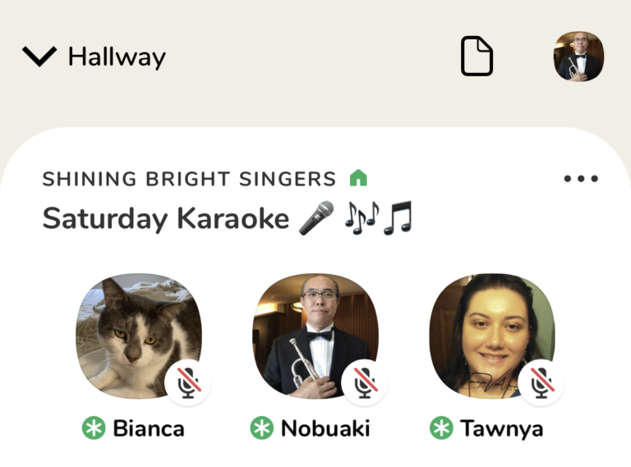Open the three-dot room options menu
This screenshot has height=467, width=631.
(x=581, y=179)
